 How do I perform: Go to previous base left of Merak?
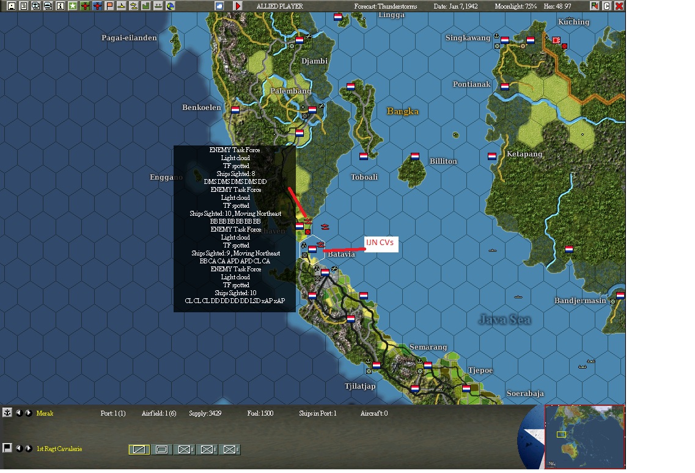pyautogui.click(x=19, y=413)
